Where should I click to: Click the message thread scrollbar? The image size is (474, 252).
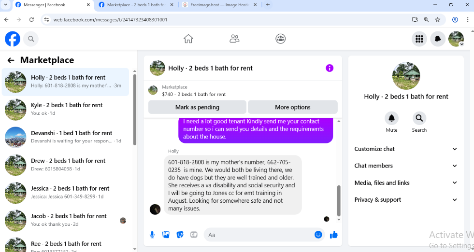pyautogui.click(x=339, y=201)
